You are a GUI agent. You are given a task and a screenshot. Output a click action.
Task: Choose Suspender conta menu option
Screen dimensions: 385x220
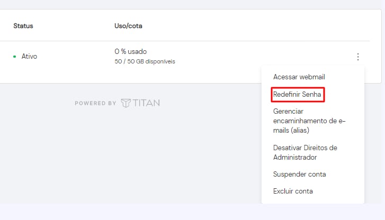299,174
